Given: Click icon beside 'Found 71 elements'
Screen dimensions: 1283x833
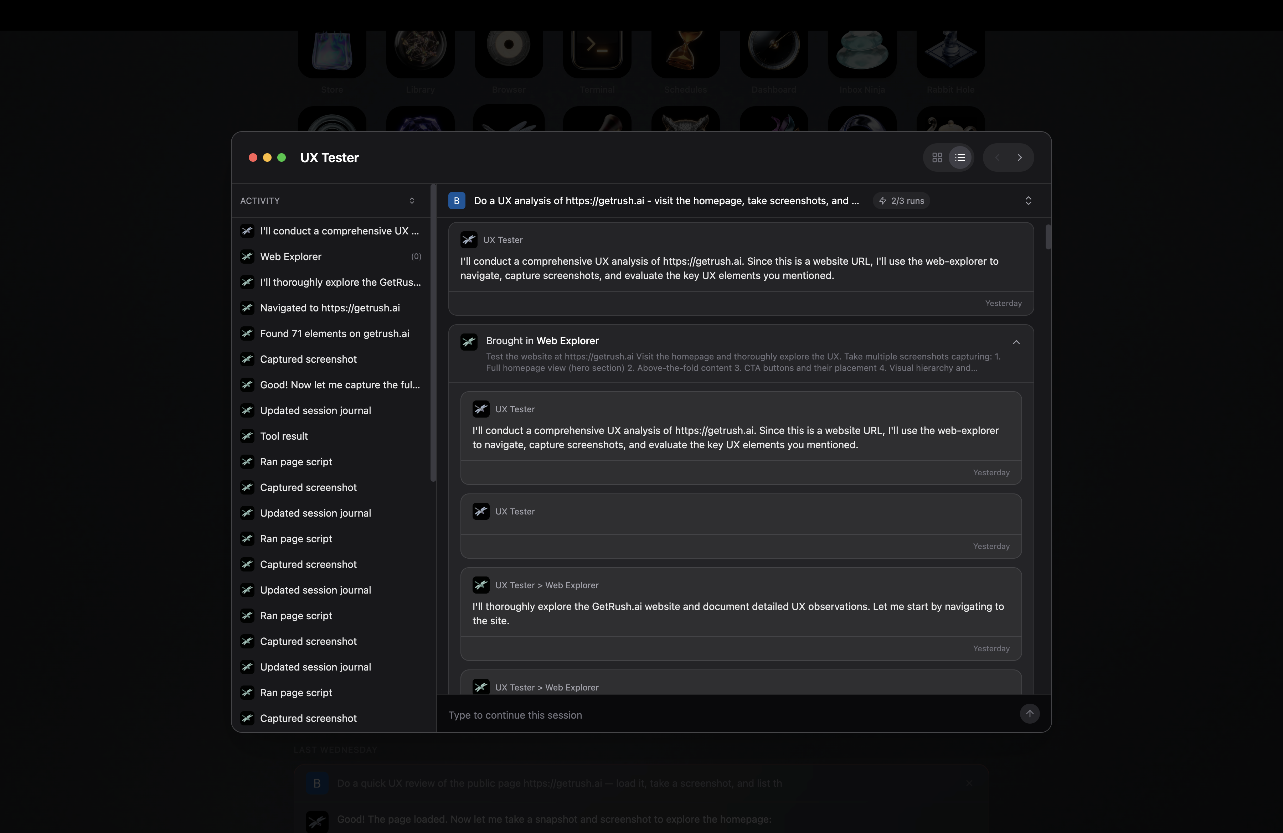Looking at the screenshot, I should click(x=247, y=333).
